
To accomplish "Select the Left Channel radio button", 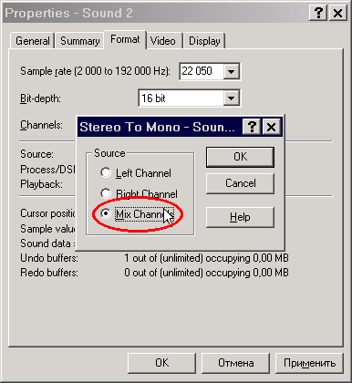I will (106, 172).
